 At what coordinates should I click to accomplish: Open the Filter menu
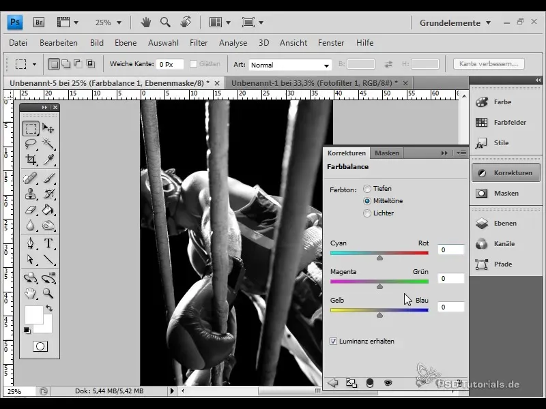point(199,43)
